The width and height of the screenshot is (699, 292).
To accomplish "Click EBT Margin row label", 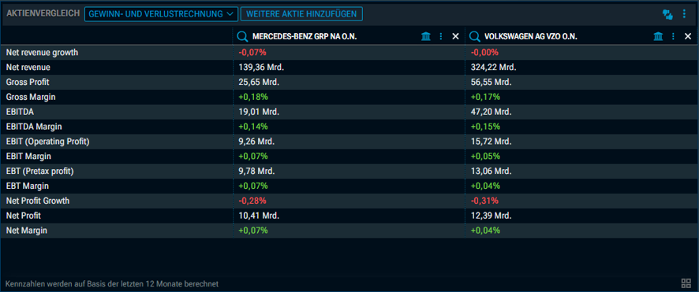I will [27, 186].
